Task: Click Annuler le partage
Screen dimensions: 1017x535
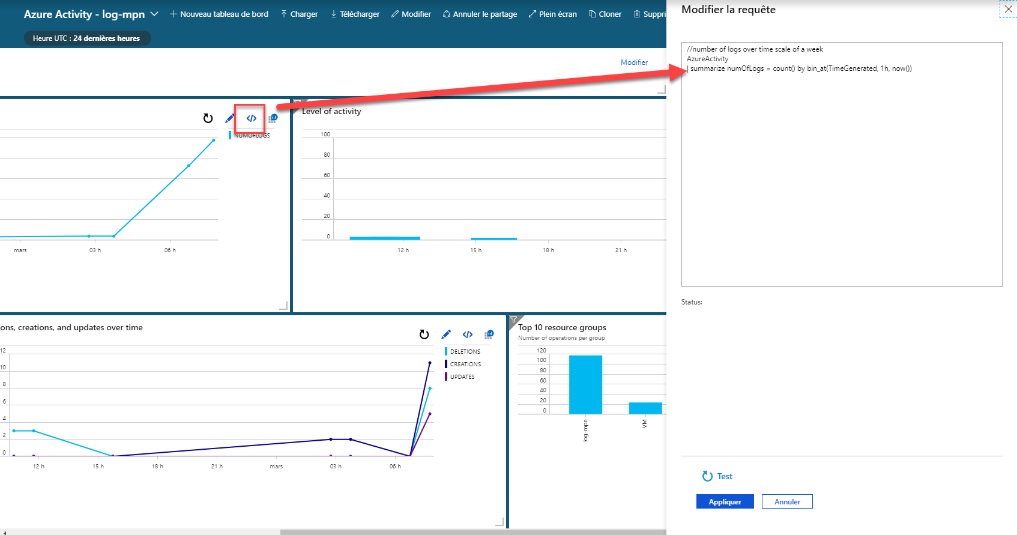Action: tap(480, 14)
